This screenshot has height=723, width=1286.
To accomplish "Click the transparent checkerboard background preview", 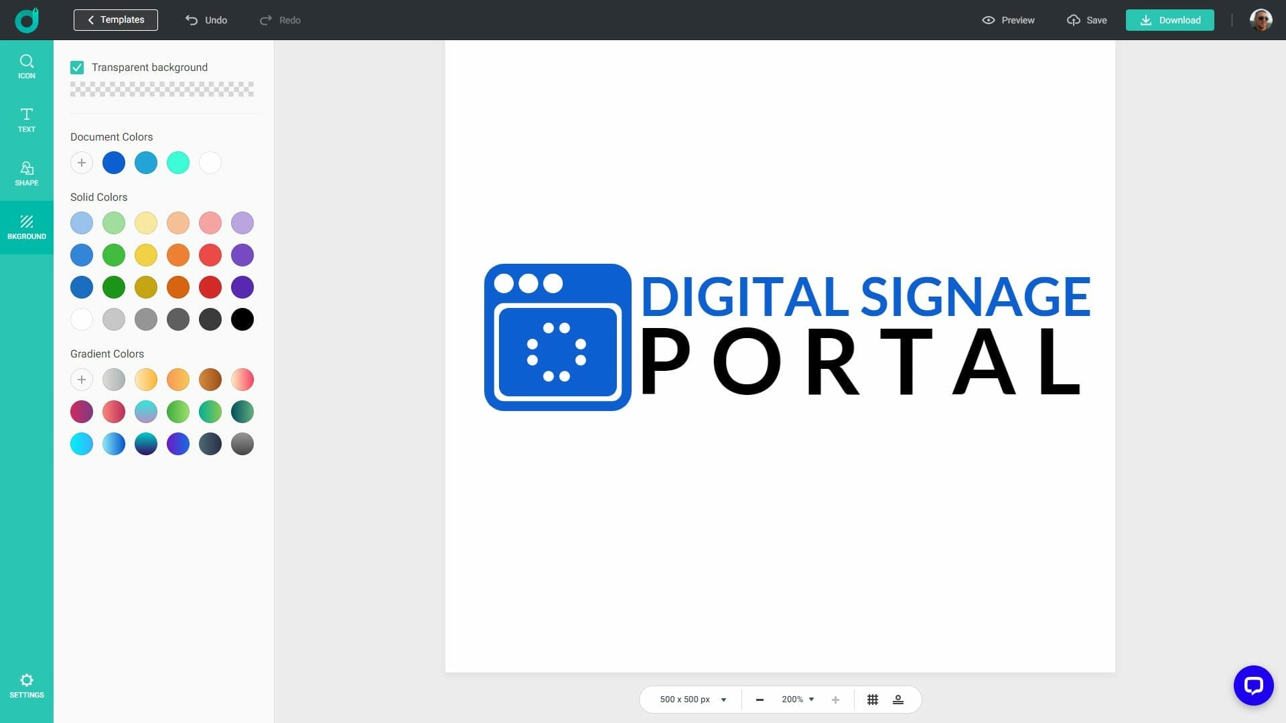I will [x=162, y=89].
